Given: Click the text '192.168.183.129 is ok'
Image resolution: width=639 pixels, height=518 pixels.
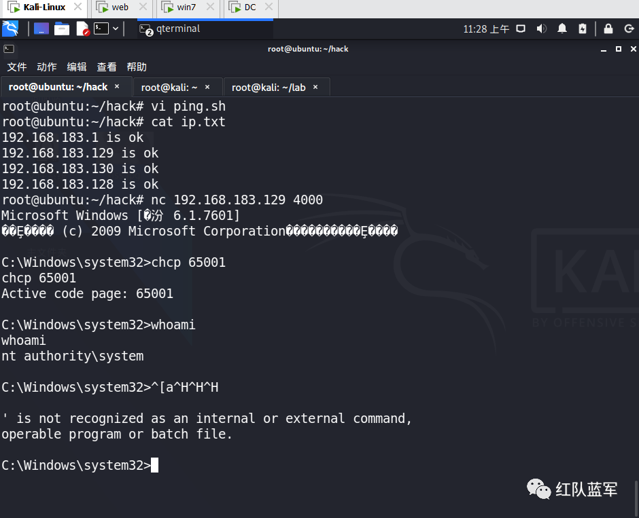Looking at the screenshot, I should click(80, 153).
